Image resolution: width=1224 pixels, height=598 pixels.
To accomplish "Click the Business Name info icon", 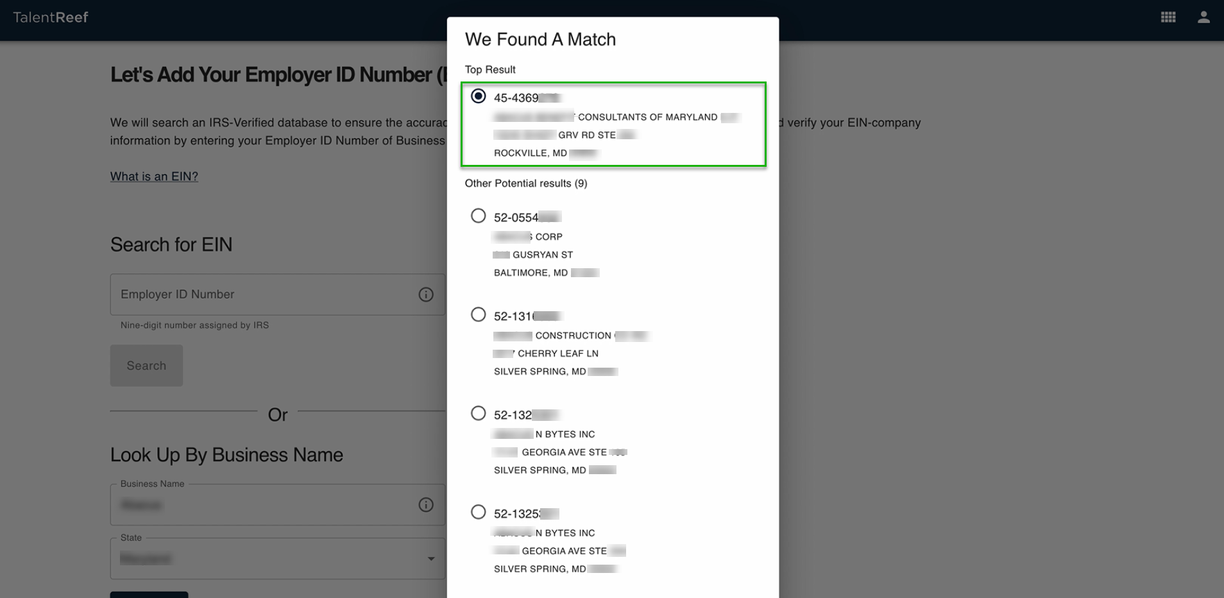I will [x=426, y=505].
